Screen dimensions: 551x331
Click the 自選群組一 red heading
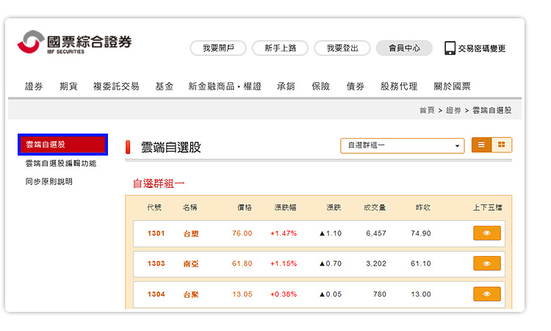click(x=159, y=183)
